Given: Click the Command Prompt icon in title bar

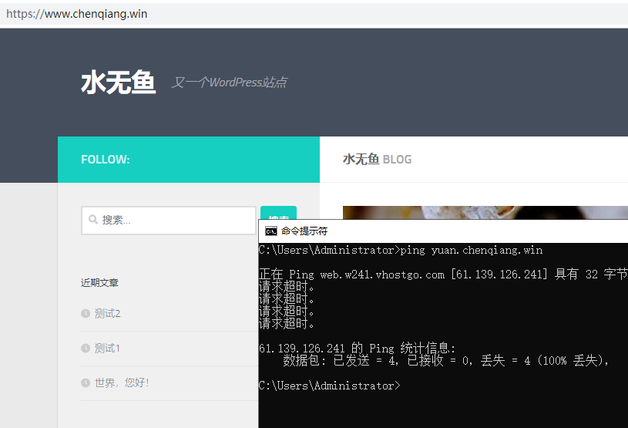Looking at the screenshot, I should point(271,231).
